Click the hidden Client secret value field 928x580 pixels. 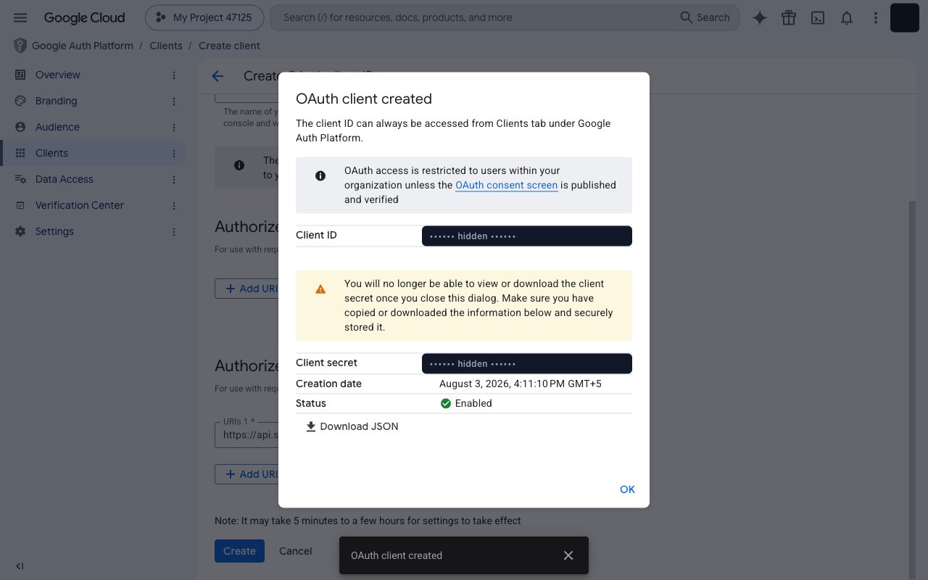tap(527, 363)
